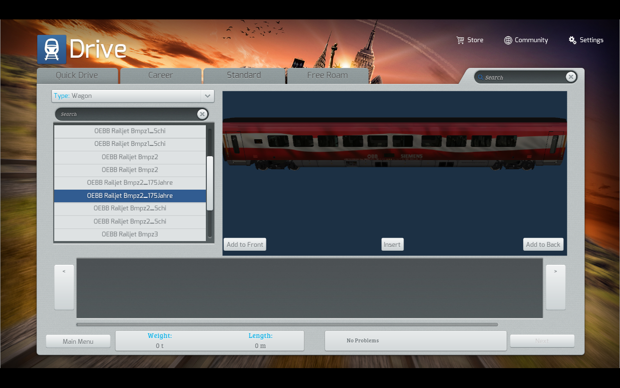Click the Type dropdown arrow button
Image resolution: width=620 pixels, height=388 pixels.
(x=207, y=96)
